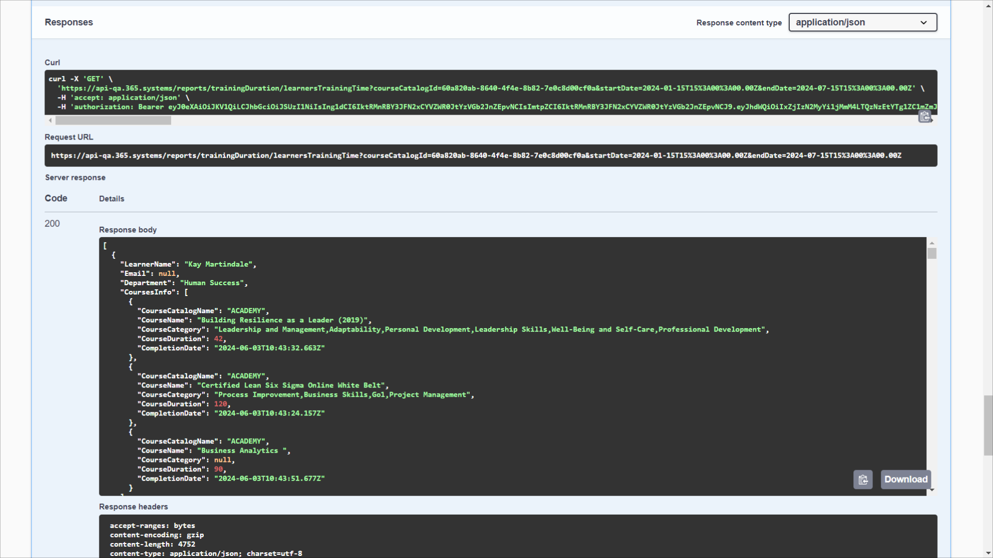Click the Certified Lean Six Sigma course name
993x558 pixels.
292,385
